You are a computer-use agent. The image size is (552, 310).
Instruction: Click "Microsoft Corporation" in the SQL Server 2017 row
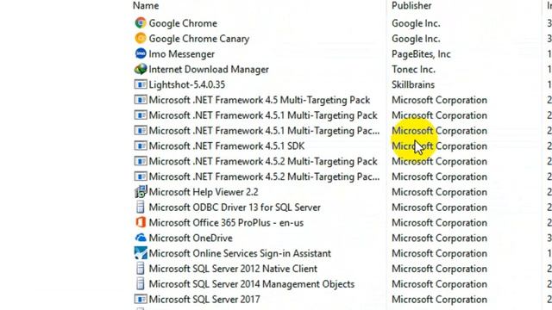pyautogui.click(x=439, y=300)
